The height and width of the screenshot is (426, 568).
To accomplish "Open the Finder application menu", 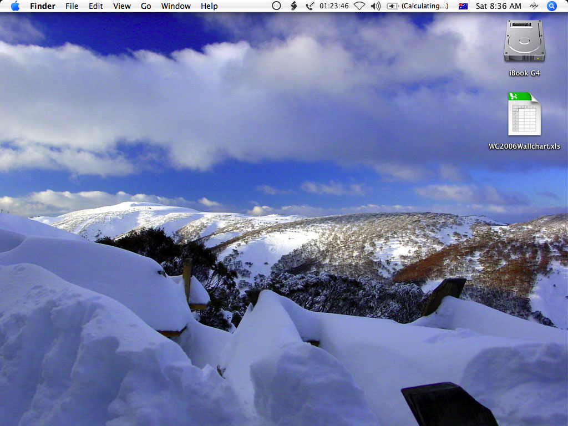I will pos(42,6).
